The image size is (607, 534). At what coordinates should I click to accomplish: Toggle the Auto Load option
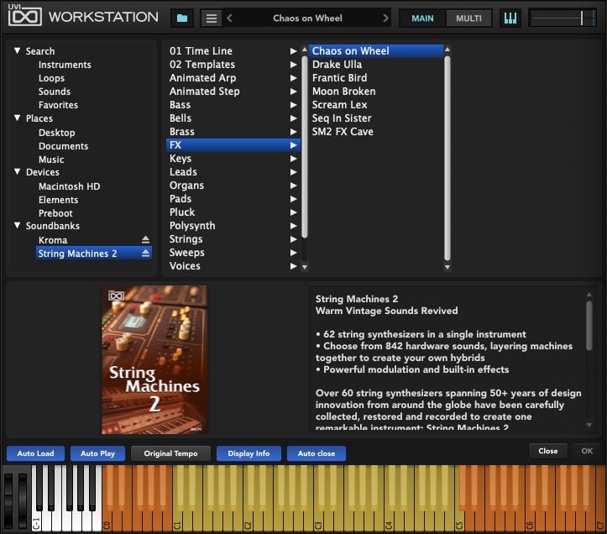coord(35,453)
